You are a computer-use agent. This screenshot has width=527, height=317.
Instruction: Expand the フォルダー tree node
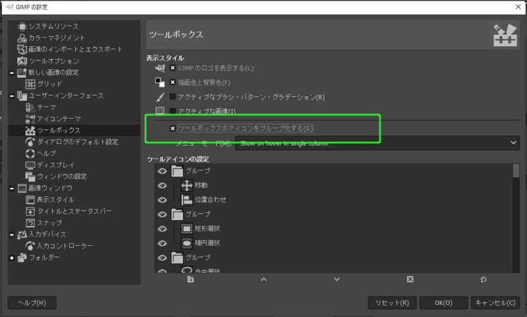click(12, 257)
